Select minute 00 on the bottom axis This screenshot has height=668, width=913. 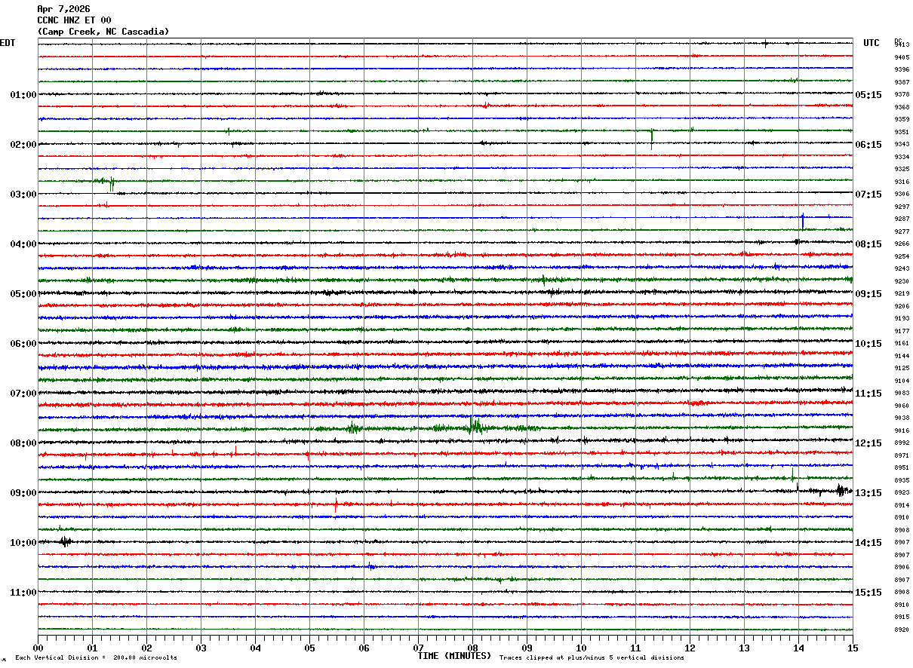point(38,648)
